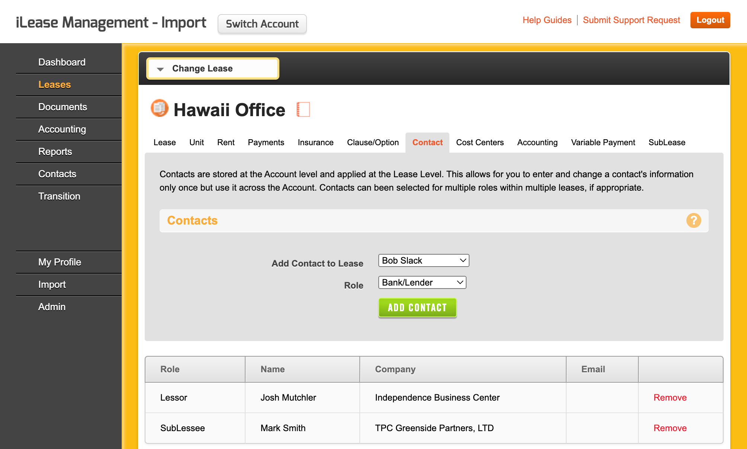Expand the Change Lease dropdown
The height and width of the screenshot is (449, 747).
[213, 69]
